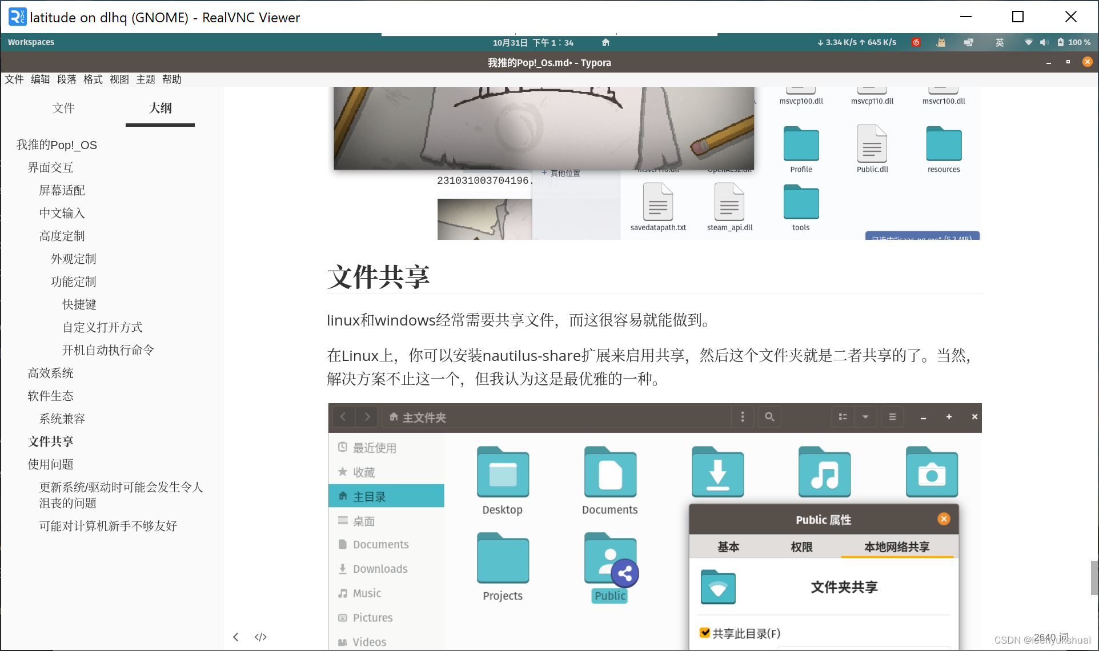Click the Documents folder icon
Image resolution: width=1099 pixels, height=651 pixels.
[x=610, y=472]
